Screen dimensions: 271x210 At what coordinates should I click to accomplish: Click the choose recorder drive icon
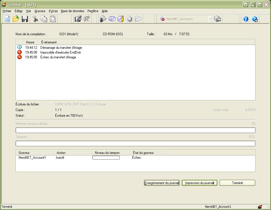(x=218, y=19)
